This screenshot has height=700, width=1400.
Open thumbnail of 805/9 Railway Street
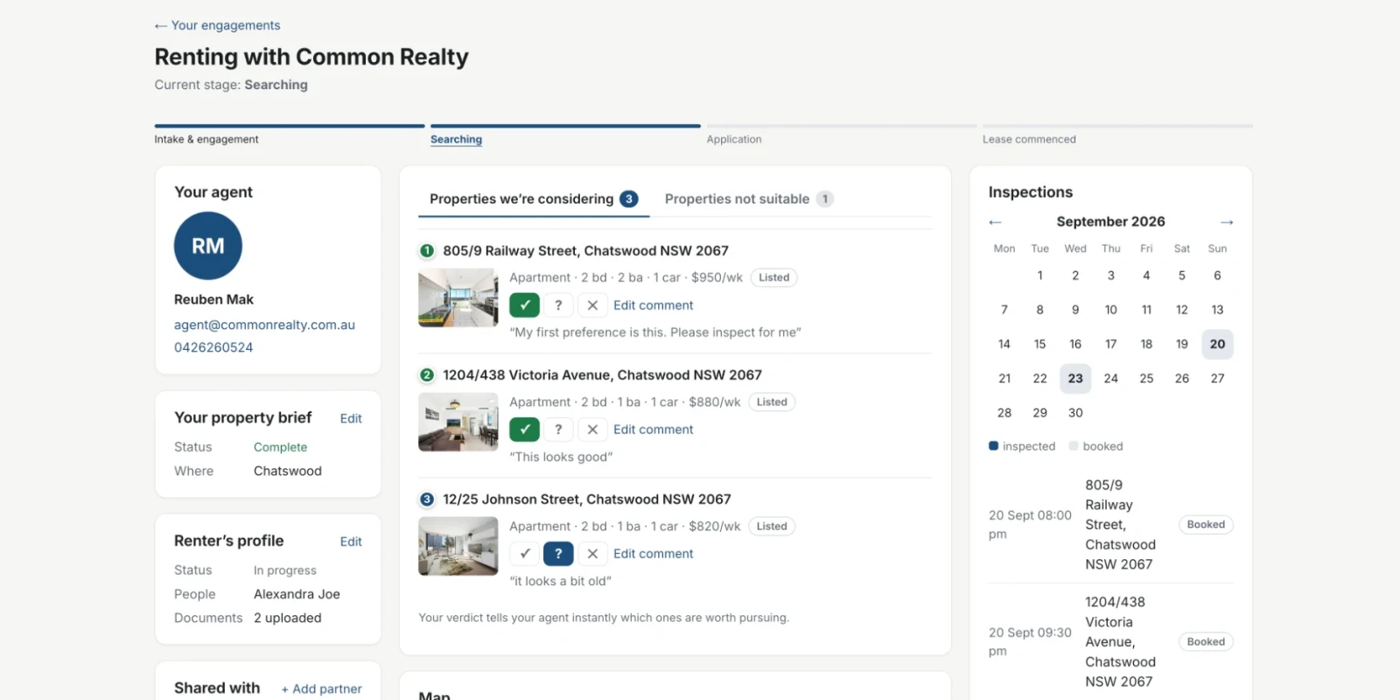tap(458, 298)
